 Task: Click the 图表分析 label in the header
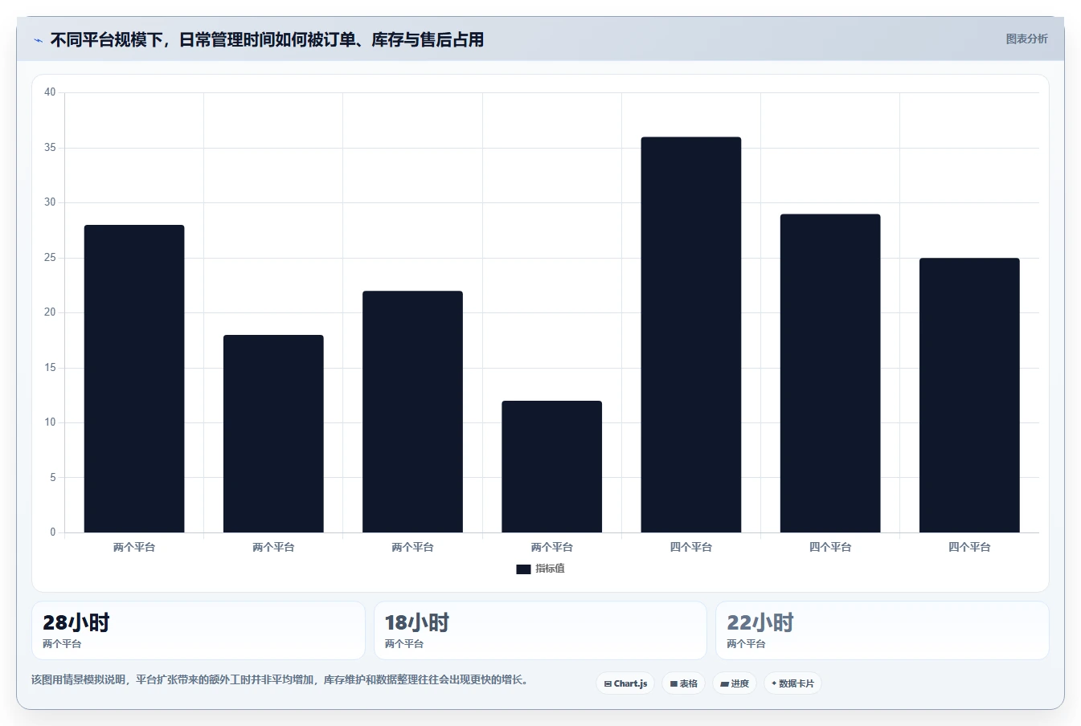1026,39
